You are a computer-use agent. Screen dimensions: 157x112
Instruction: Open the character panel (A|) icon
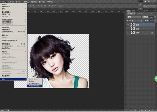pos(140,5)
